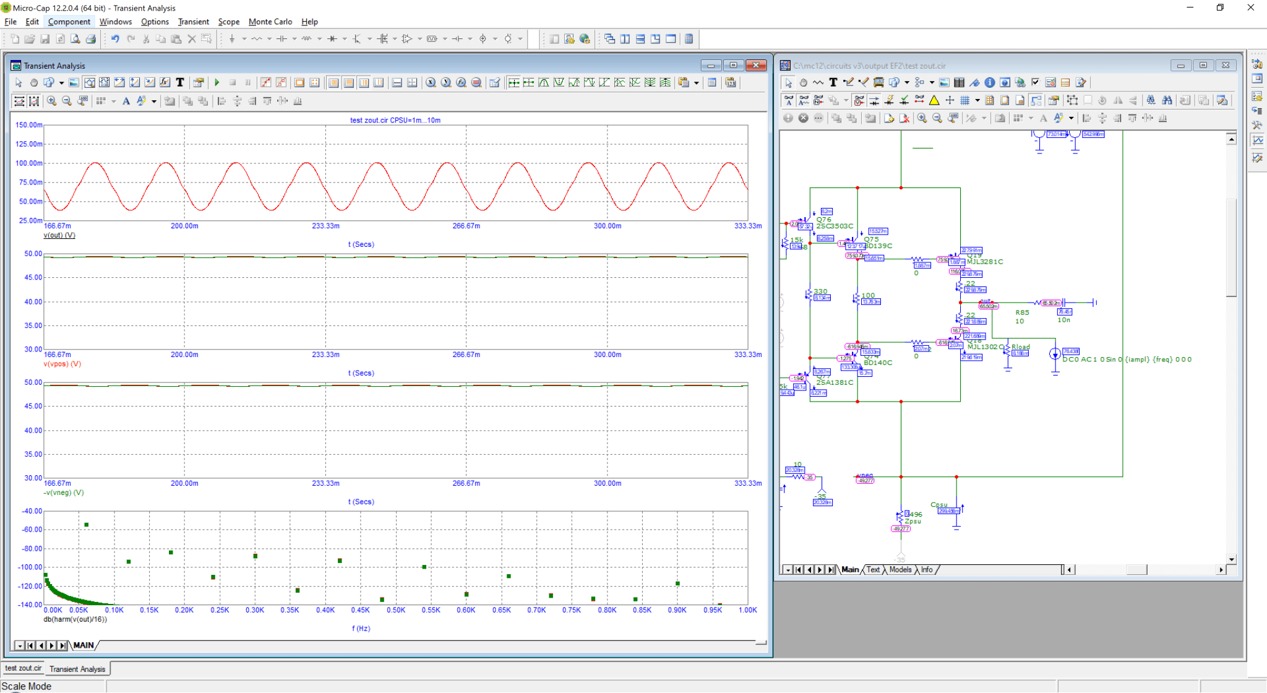Viewport: 1267px width, 693px height.
Task: Switch to the Models tab in schematic window
Action: (x=900, y=570)
